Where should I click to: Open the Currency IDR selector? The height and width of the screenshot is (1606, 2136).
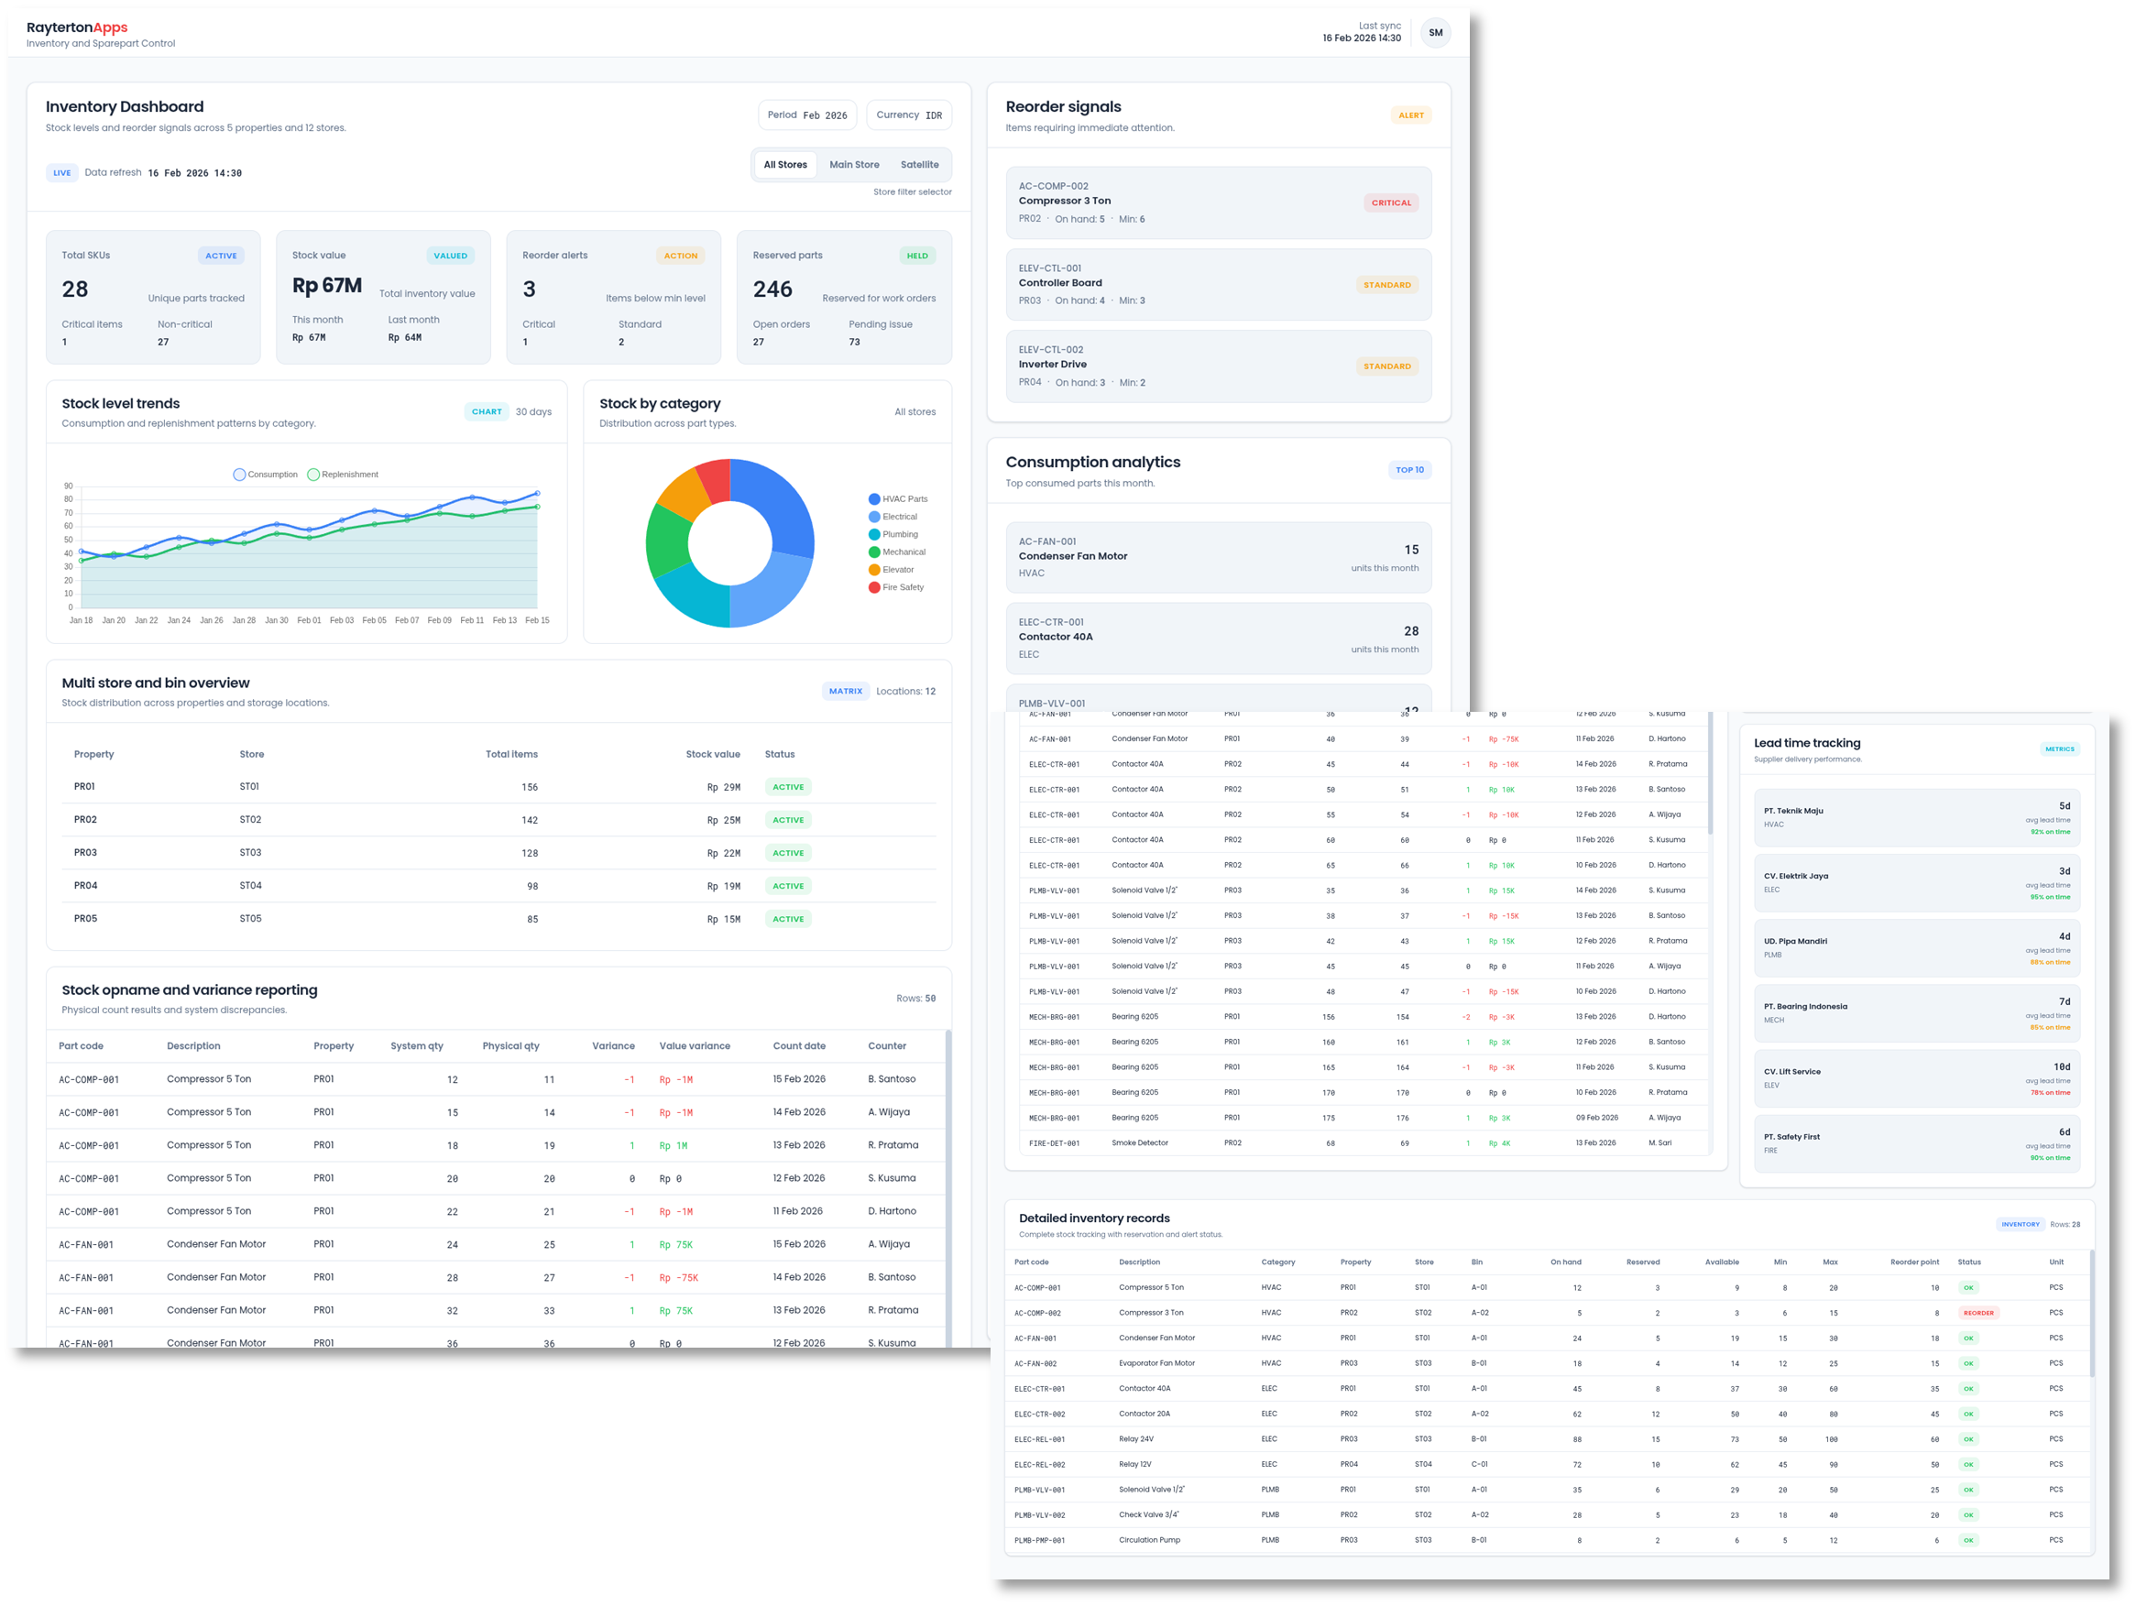tap(908, 115)
